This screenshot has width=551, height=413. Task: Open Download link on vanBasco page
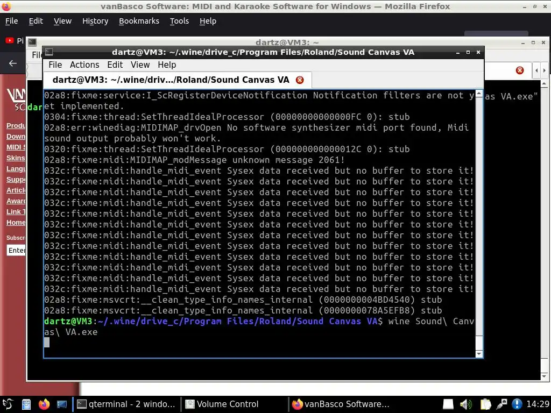(x=16, y=136)
